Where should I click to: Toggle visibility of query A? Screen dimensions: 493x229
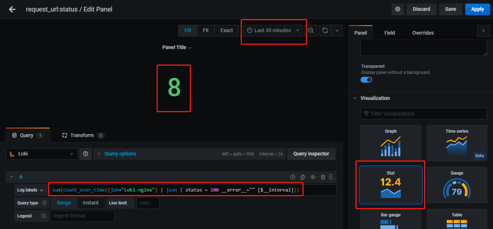coord(313,177)
